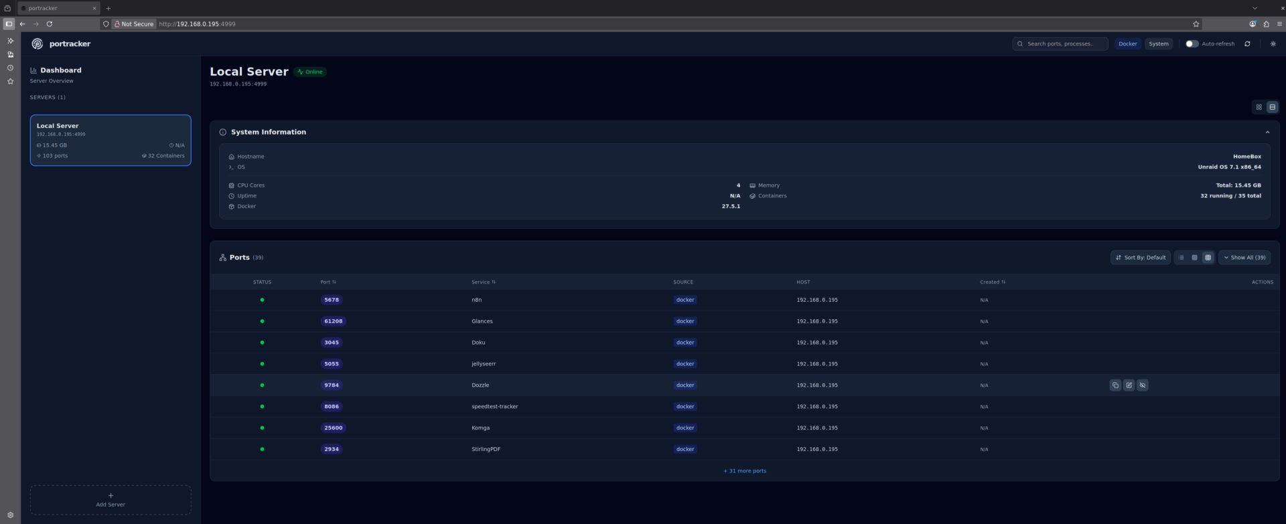This screenshot has width=1286, height=524.
Task: Open port 25600 link for Komga
Action: (333, 428)
